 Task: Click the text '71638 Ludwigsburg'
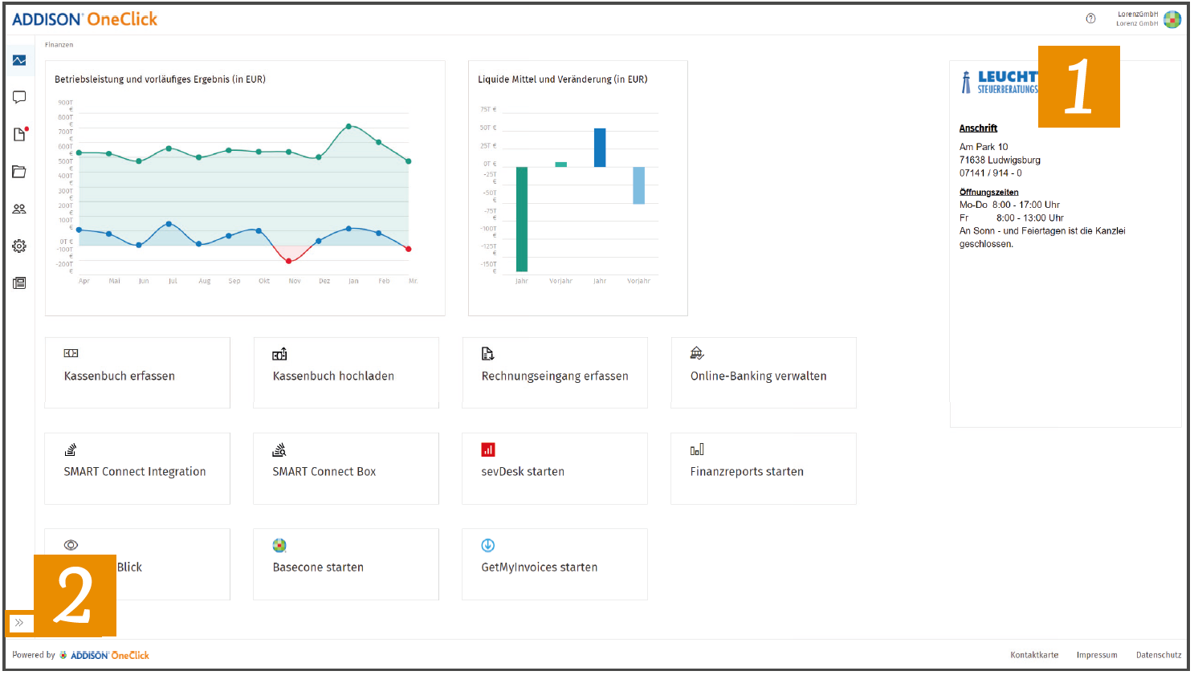pyautogui.click(x=1000, y=160)
